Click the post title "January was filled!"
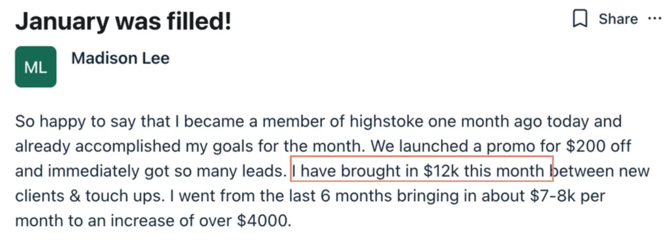Screen dimensions: 671x241 123,21
